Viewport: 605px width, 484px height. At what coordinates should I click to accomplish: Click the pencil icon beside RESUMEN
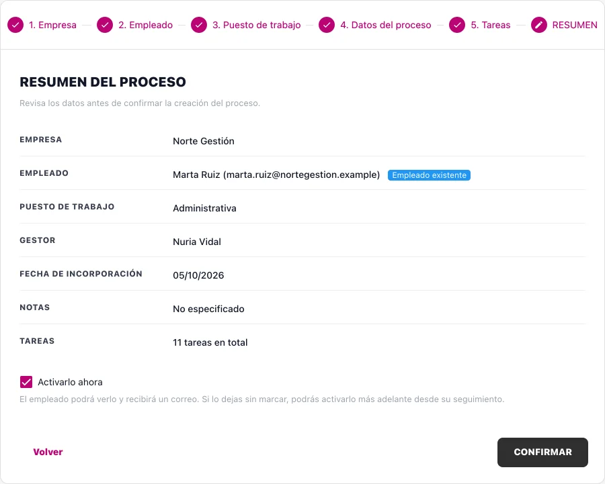pyautogui.click(x=539, y=25)
